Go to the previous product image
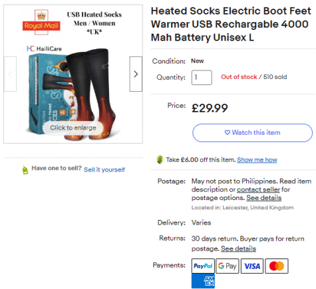Viewport: 316px width, 289px height. pyautogui.click(x=10, y=74)
